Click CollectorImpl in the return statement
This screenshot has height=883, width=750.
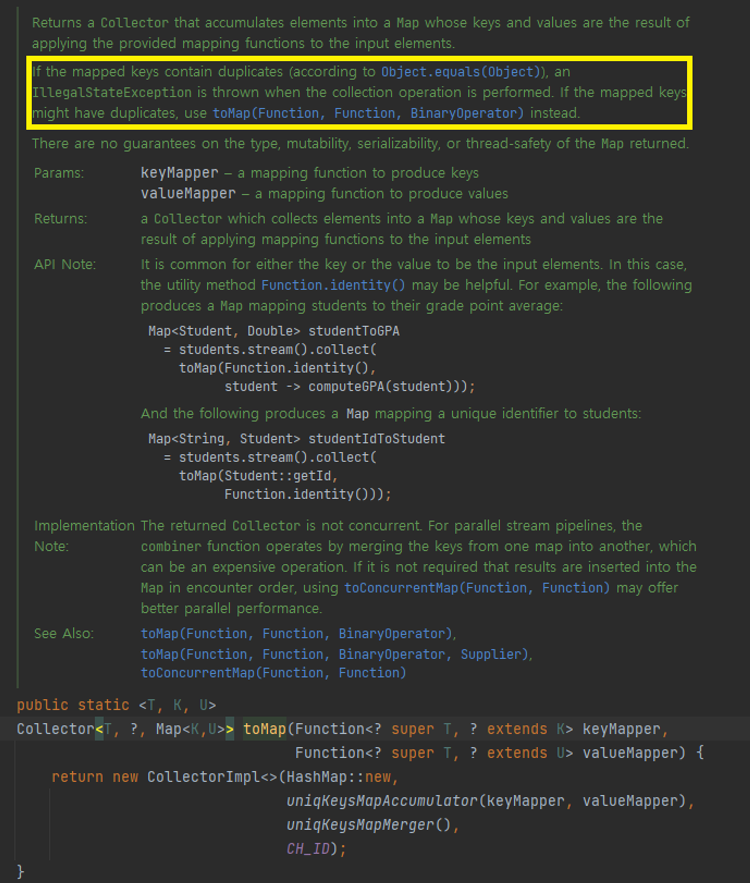203,777
